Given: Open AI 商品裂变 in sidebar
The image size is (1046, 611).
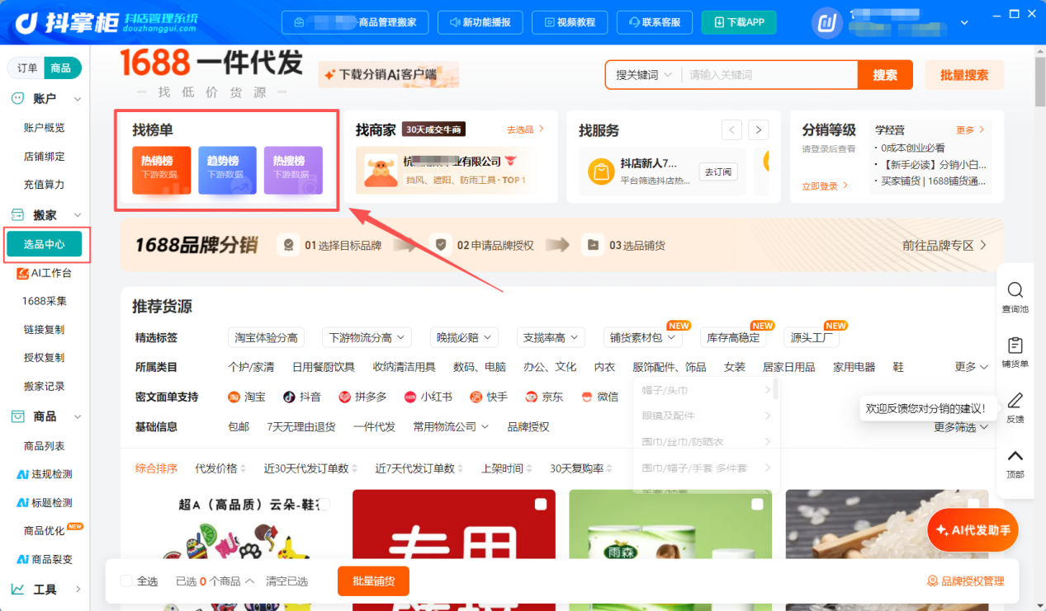Looking at the screenshot, I should click(45, 559).
